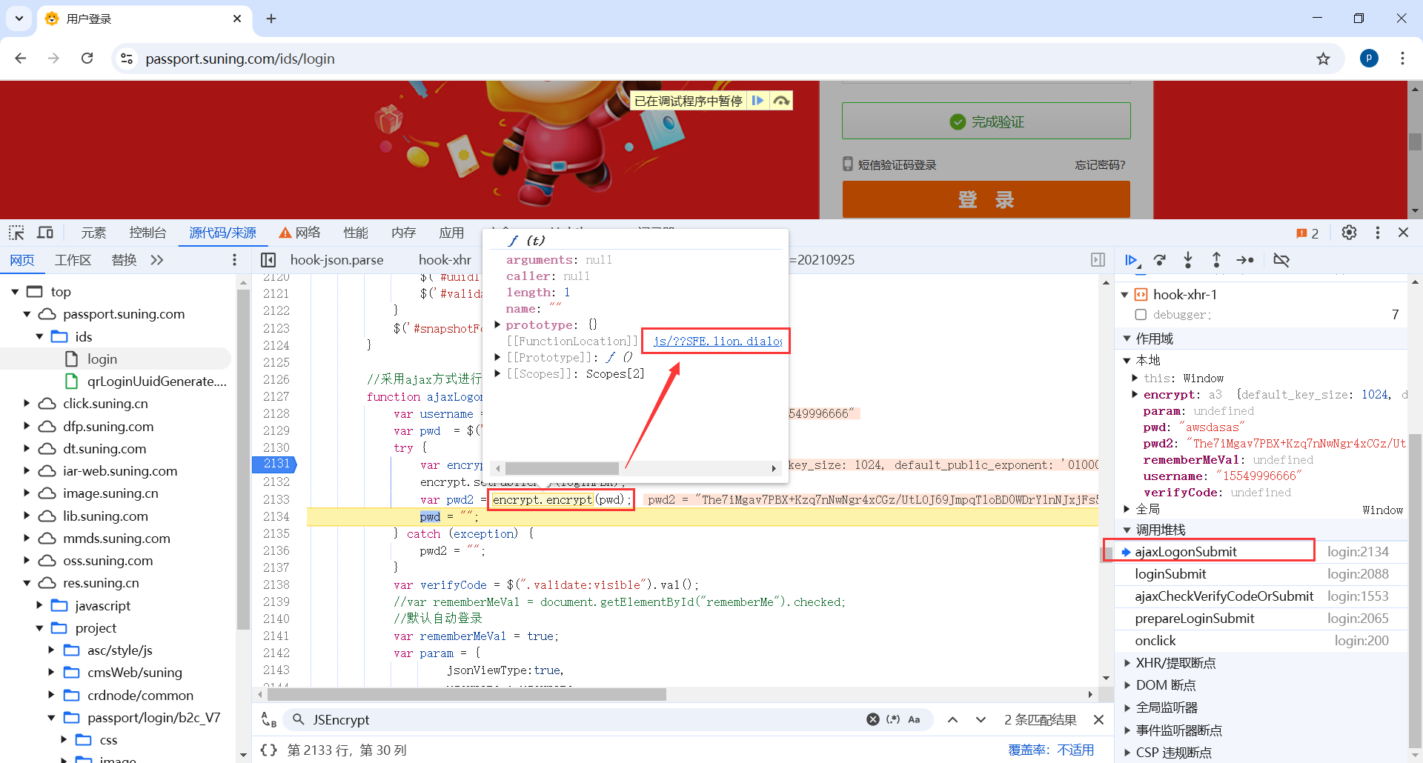Expand the javascript folder
This screenshot has width=1423, height=763.
pos(39,605)
